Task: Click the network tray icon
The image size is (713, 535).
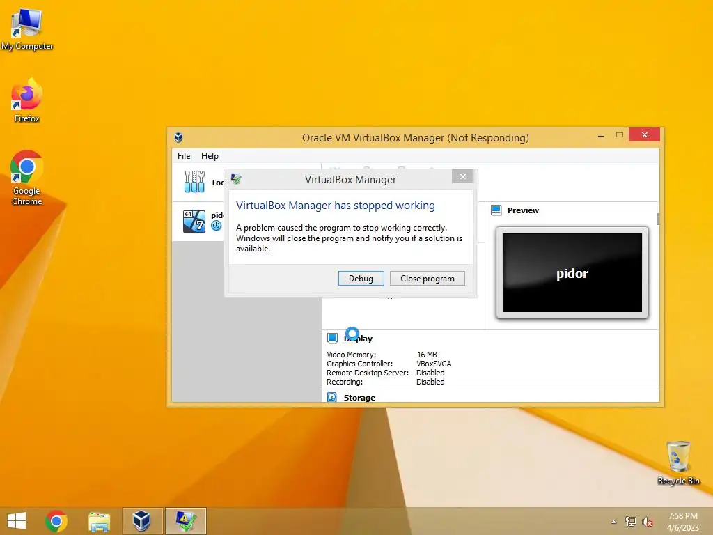Action: (x=631, y=522)
